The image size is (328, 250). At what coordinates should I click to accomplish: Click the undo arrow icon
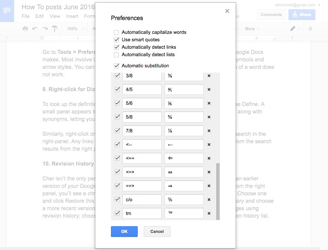tap(35, 29)
